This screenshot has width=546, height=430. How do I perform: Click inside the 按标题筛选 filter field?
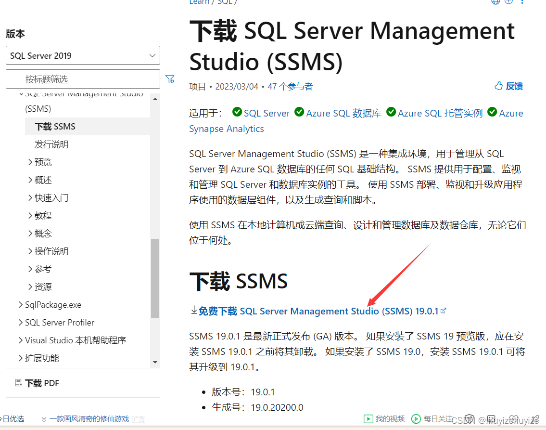point(83,79)
